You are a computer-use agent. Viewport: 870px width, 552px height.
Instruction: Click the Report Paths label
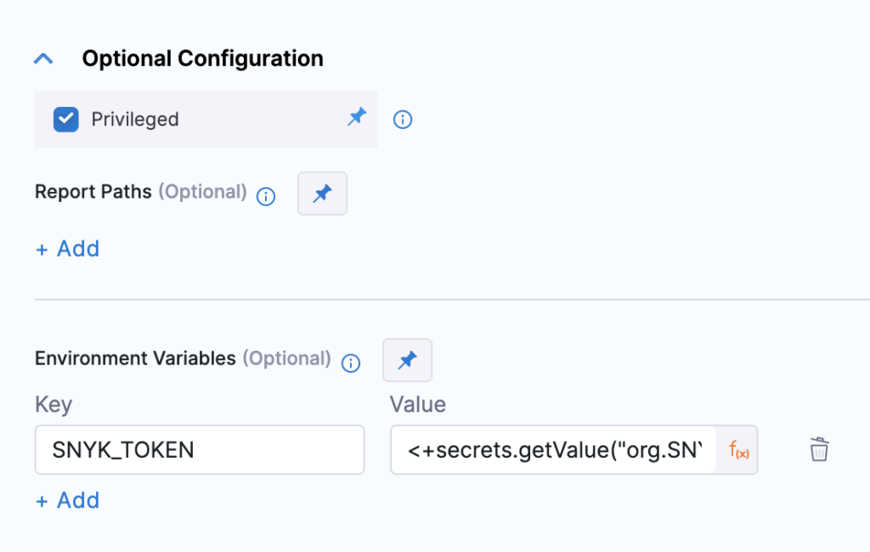point(93,192)
